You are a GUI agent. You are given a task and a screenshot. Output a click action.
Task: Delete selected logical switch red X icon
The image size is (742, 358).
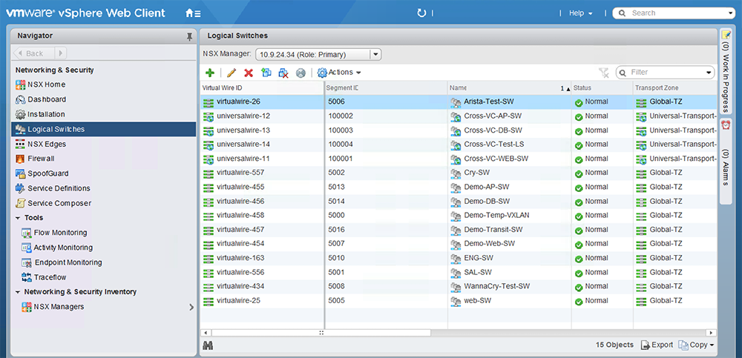coord(248,73)
